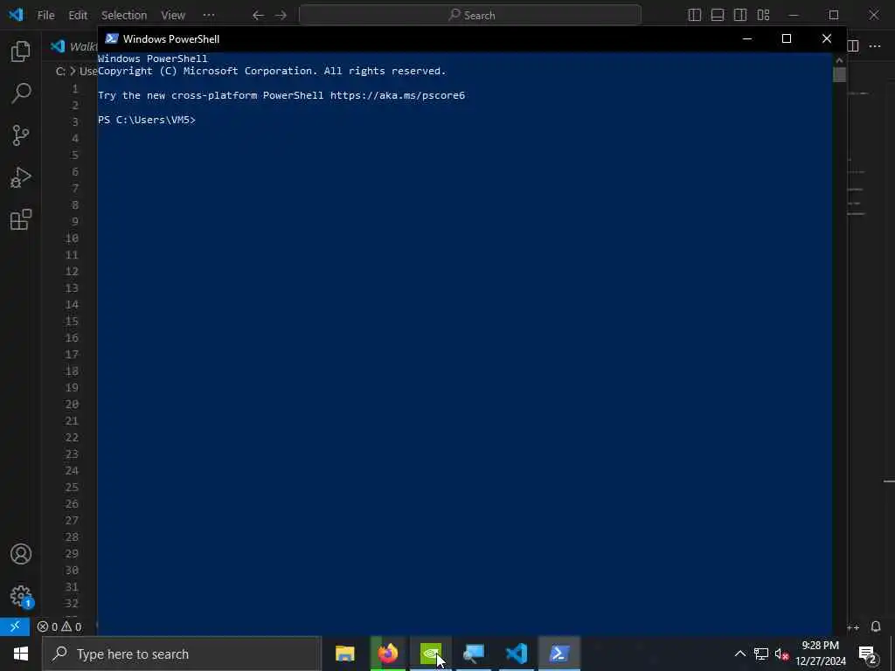The height and width of the screenshot is (671, 895).
Task: Open the editor More Actions ellipsis
Action: [875, 45]
